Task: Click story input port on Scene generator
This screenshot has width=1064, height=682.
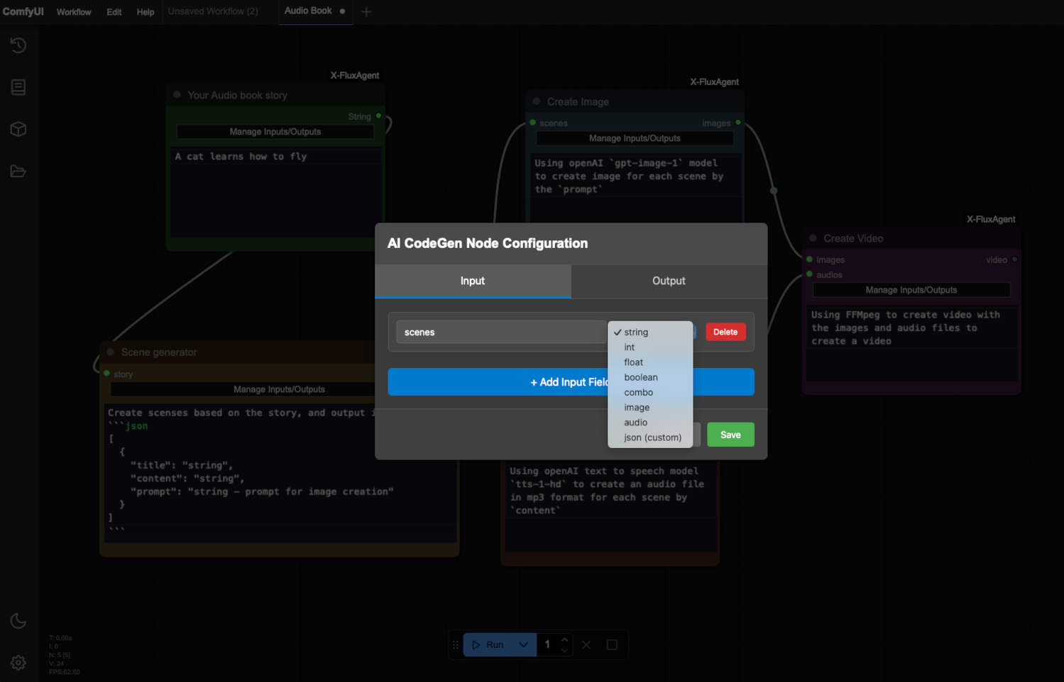Action: [x=107, y=374]
